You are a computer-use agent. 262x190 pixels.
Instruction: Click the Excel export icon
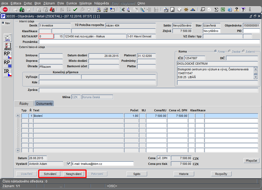pos(223,10)
